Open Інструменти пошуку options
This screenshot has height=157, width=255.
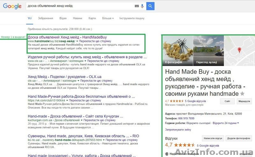click(x=132, y=18)
